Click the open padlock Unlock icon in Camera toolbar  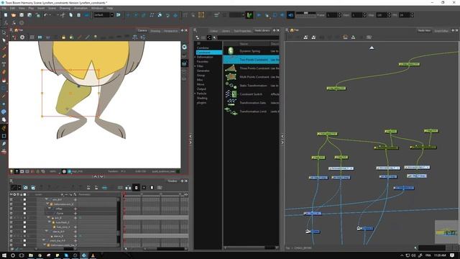pos(72,37)
